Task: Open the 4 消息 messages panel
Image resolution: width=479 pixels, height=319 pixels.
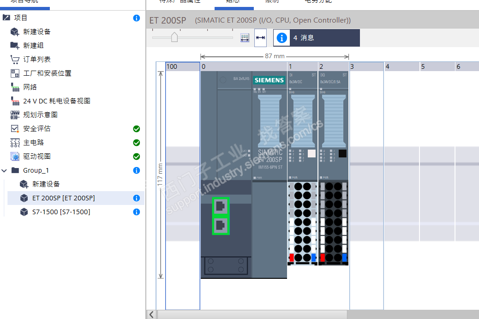Action: [317, 38]
